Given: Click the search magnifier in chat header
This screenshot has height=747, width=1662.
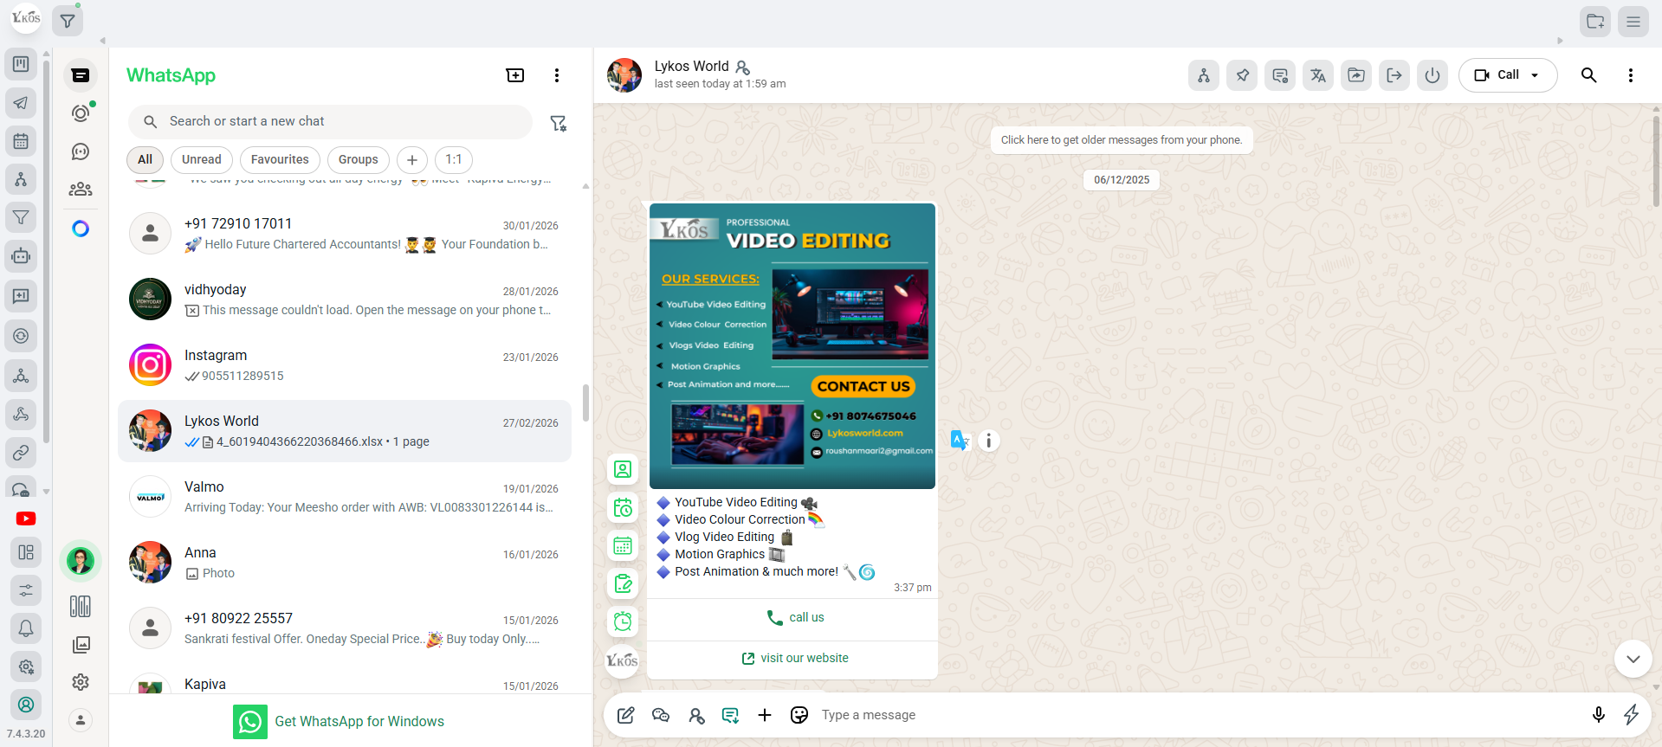Looking at the screenshot, I should click(1588, 75).
